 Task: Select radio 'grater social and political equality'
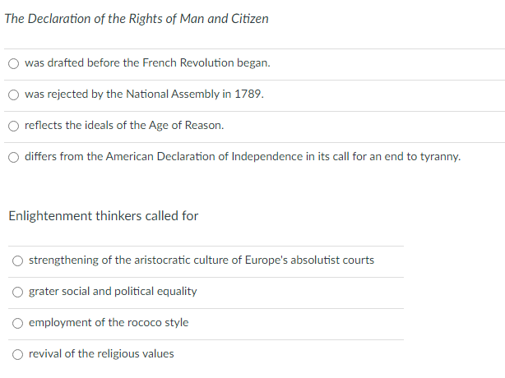[18, 292]
